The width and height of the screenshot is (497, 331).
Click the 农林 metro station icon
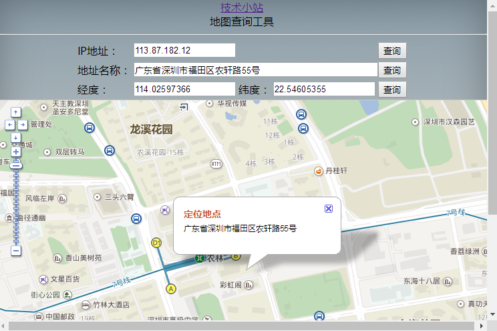[x=200, y=258]
